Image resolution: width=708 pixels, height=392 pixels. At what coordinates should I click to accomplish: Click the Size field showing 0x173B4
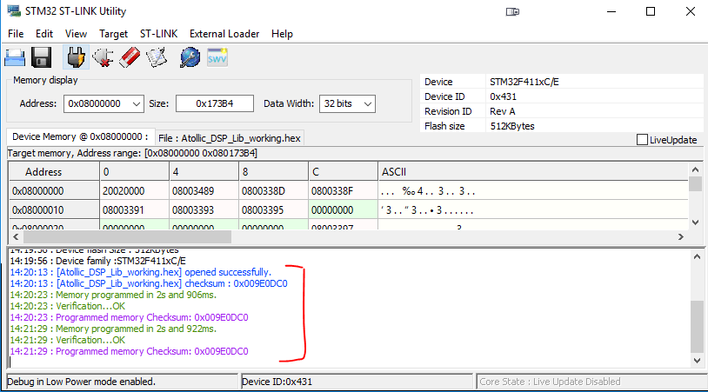pyautogui.click(x=215, y=103)
